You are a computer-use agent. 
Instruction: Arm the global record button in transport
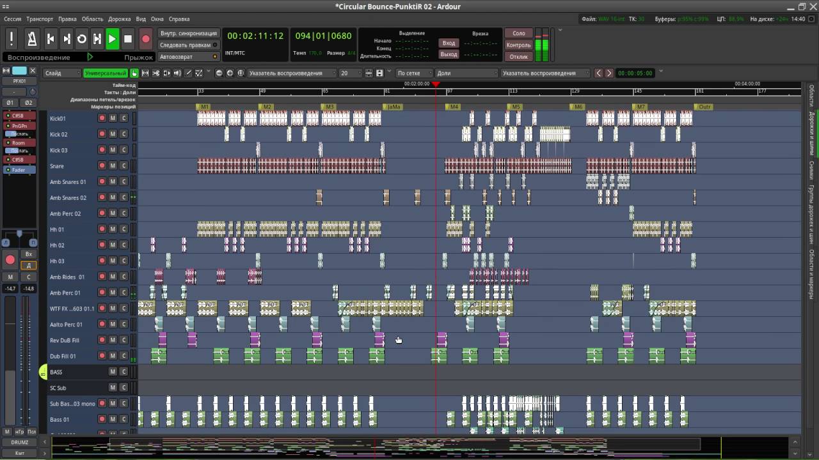(x=146, y=39)
